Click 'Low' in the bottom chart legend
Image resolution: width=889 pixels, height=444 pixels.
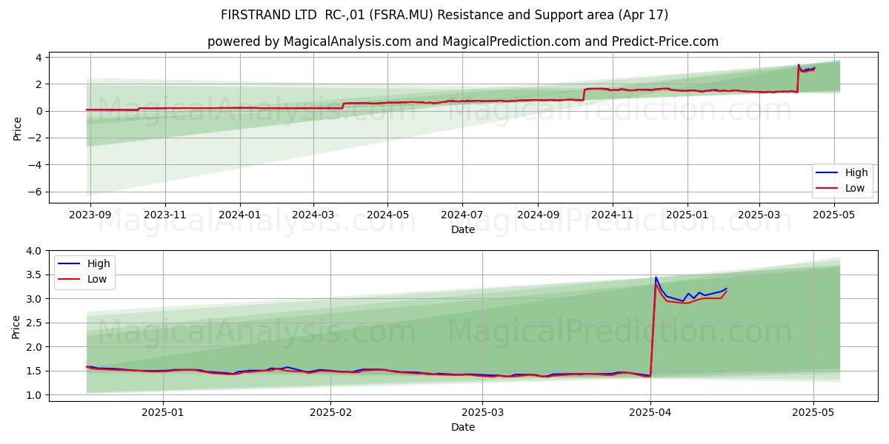click(x=98, y=279)
